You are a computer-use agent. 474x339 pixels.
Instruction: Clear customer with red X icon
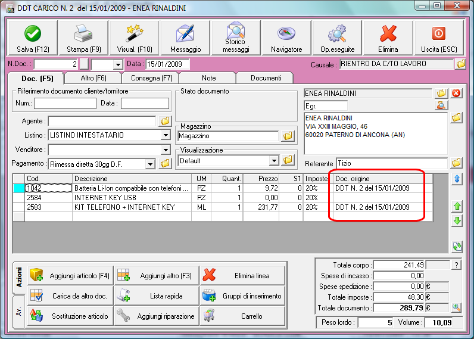coord(456,93)
